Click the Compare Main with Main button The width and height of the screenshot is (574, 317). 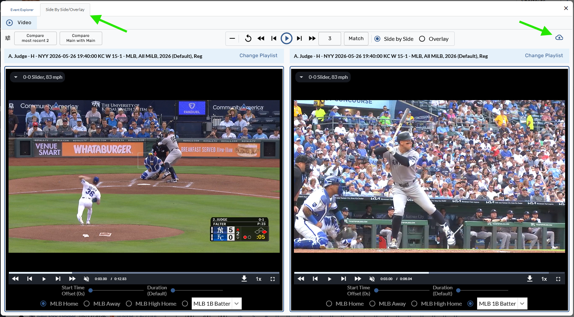point(81,38)
